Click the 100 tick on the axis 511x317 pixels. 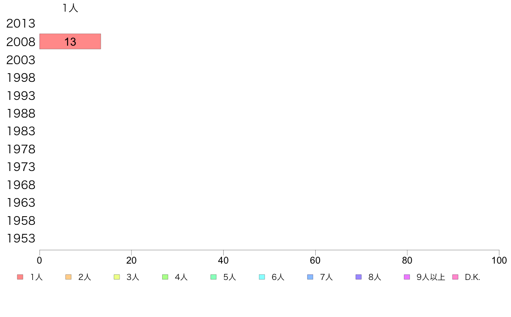pyautogui.click(x=499, y=260)
